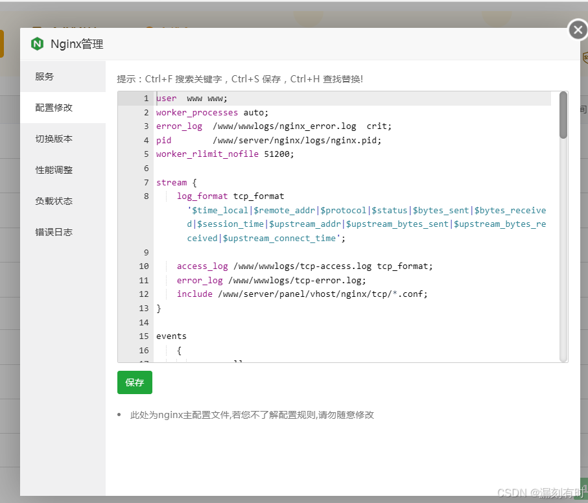The height and width of the screenshot is (503, 588).
Task: Close the Nginx管理 dialog
Action: [x=578, y=30]
